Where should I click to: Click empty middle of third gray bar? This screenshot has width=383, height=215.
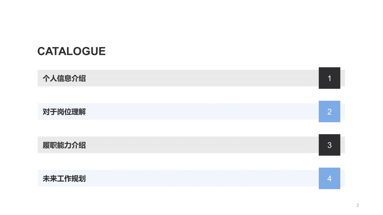point(202,145)
